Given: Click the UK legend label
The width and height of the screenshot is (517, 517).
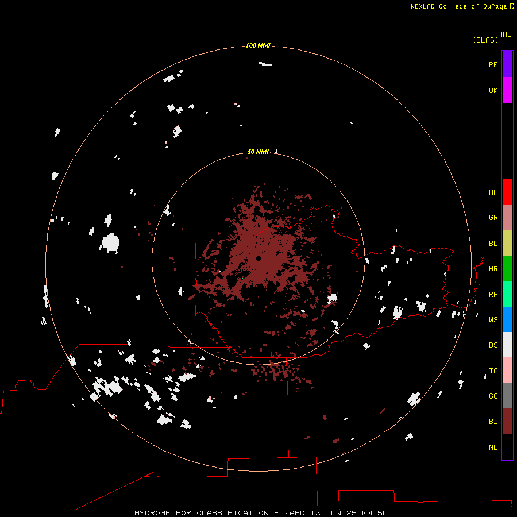Looking at the screenshot, I should (493, 90).
